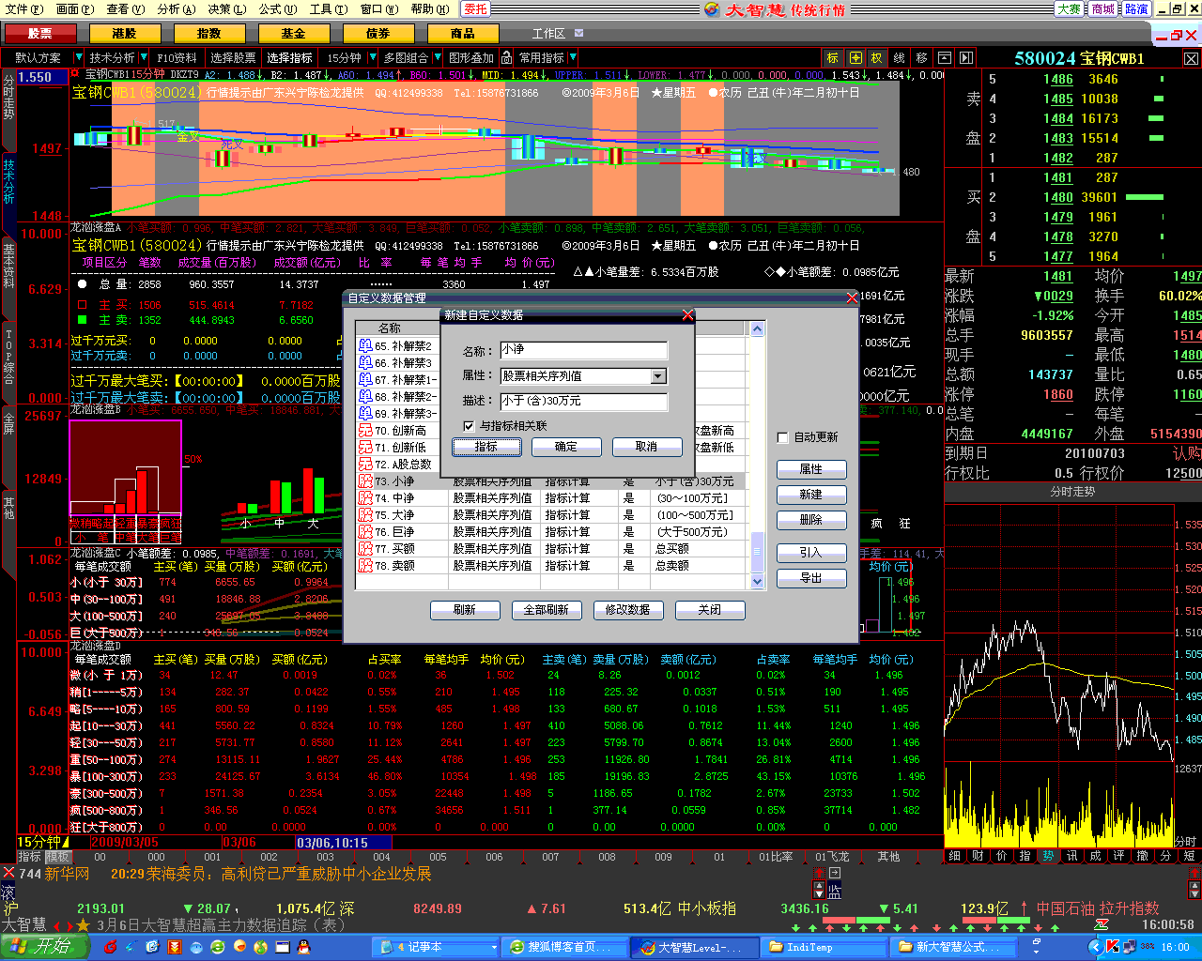This screenshot has height=961, width=1202.
Task: Toggle the 权 icon in chart toolbar
Action: pyautogui.click(x=877, y=58)
